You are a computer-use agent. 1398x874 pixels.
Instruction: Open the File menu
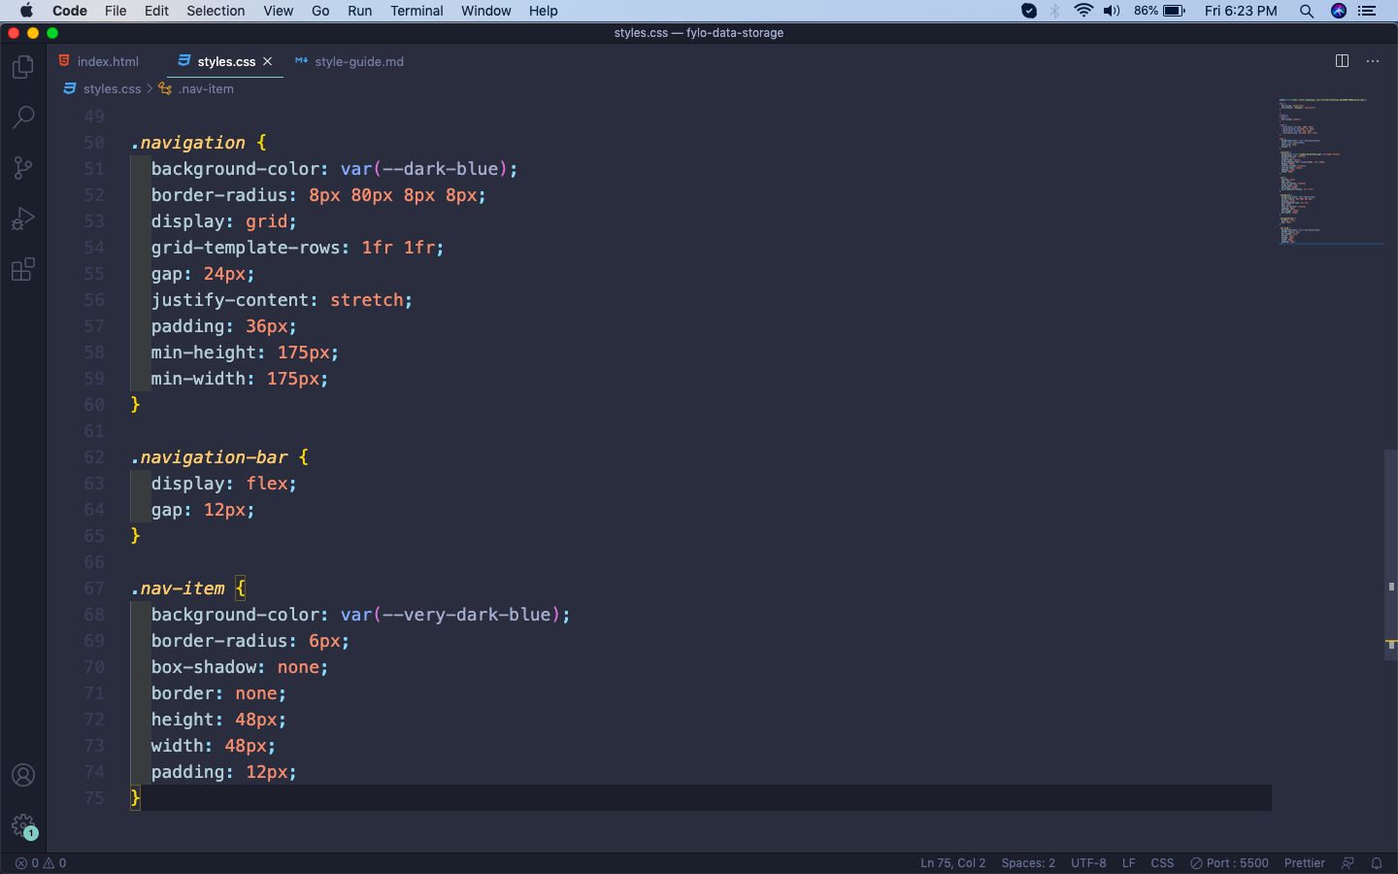(116, 11)
